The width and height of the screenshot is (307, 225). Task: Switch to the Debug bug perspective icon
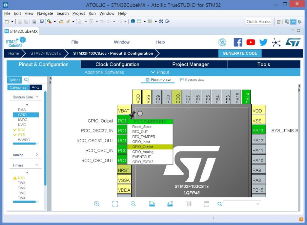(299, 22)
